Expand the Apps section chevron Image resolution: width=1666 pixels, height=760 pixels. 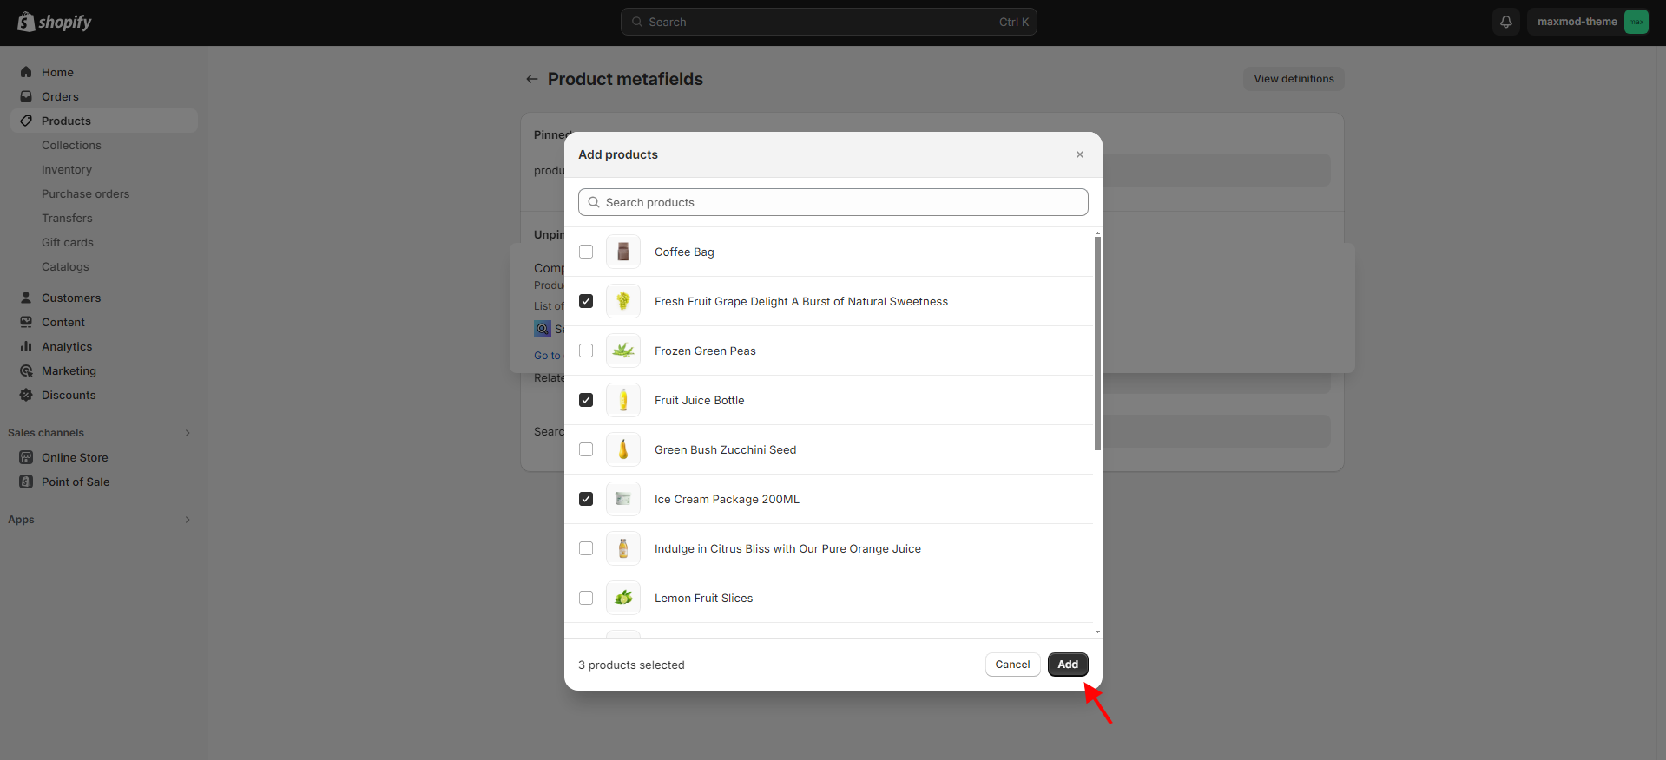(187, 520)
